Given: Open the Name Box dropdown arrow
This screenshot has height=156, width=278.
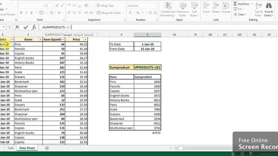Looking at the screenshot, I should (3, 27).
